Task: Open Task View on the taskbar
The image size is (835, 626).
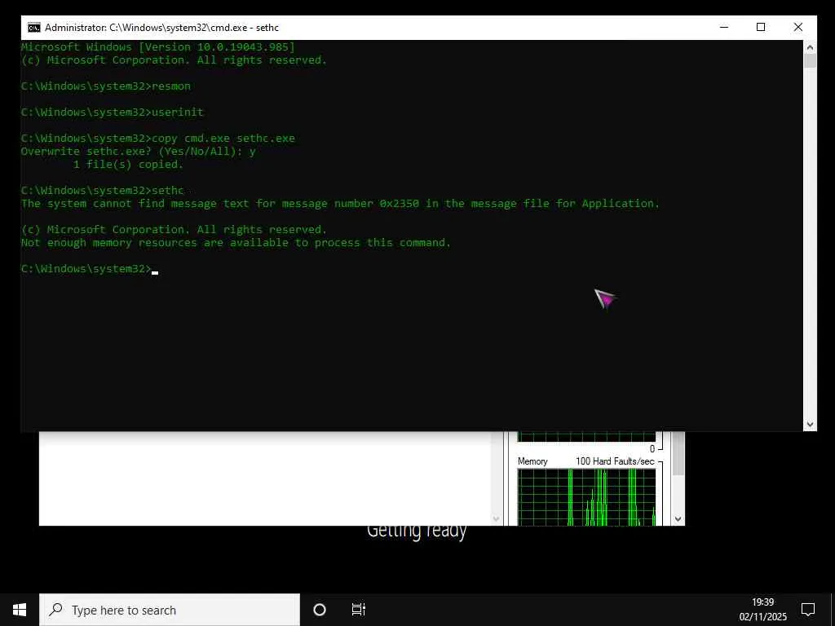Action: [x=359, y=610]
